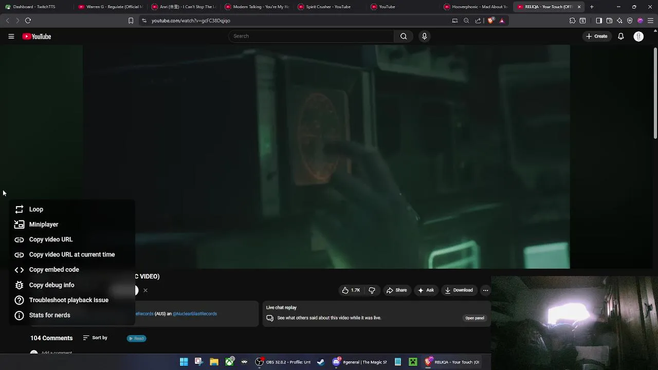Open the Create button menu
The image size is (658, 370).
[x=596, y=36]
